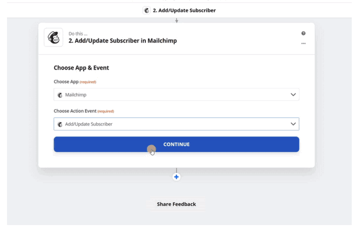
Task: Click the "Choose App" field label
Action: click(x=66, y=82)
